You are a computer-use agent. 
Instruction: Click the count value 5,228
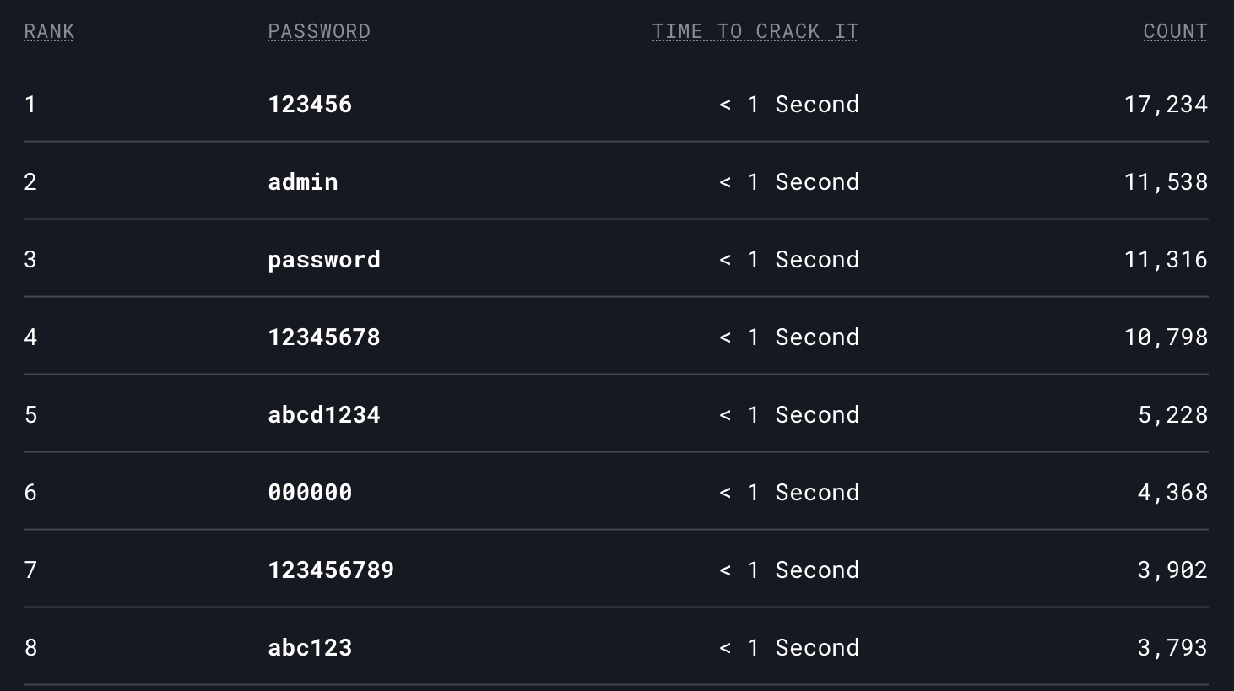1173,415
